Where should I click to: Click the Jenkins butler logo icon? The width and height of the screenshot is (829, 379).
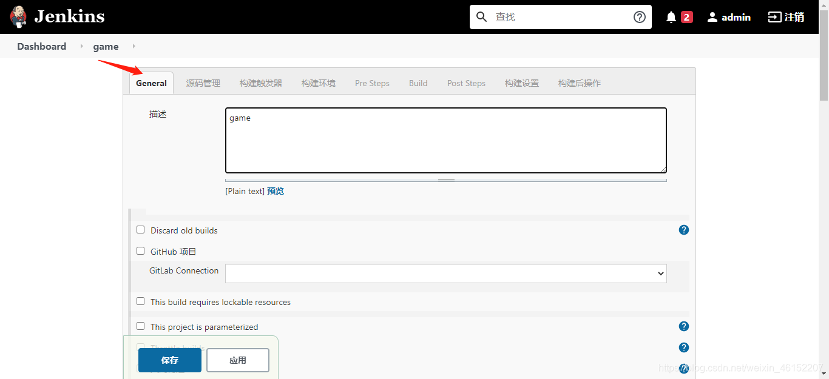[19, 17]
